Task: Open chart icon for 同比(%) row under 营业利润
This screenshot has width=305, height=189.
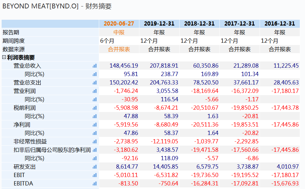Action: (95, 99)
